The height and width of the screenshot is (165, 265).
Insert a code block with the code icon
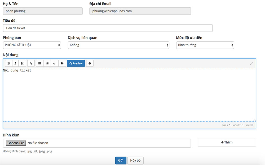point(55,63)
